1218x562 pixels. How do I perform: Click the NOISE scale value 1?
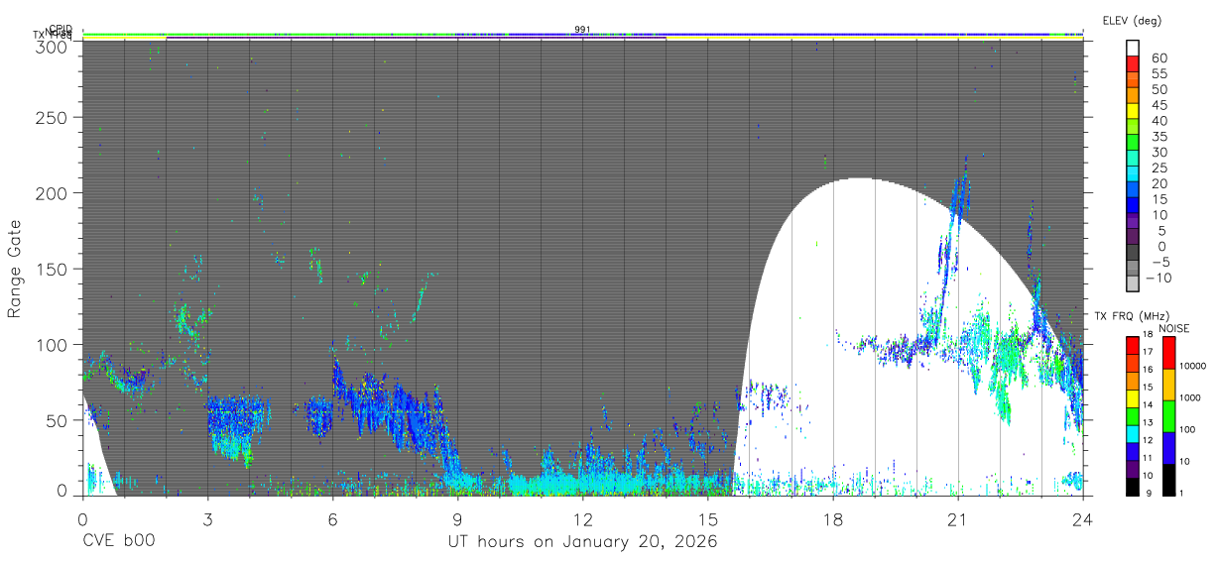click(x=1182, y=493)
